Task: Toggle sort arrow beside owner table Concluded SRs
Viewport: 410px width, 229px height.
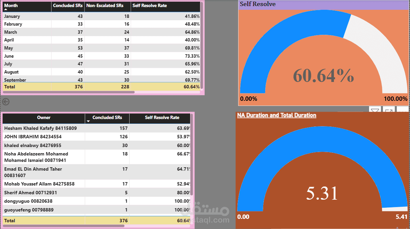Action: [89, 121]
